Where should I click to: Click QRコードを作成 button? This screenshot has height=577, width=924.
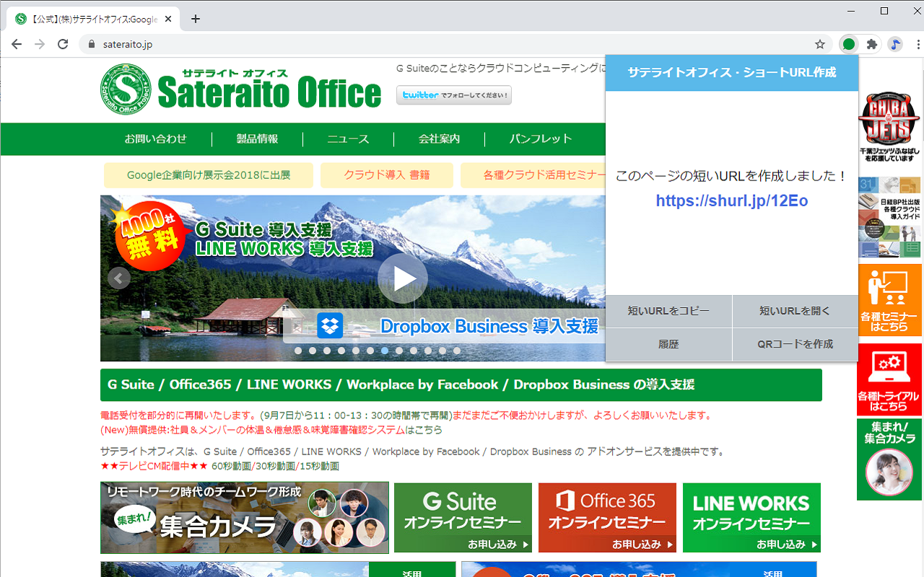pyautogui.click(x=796, y=345)
